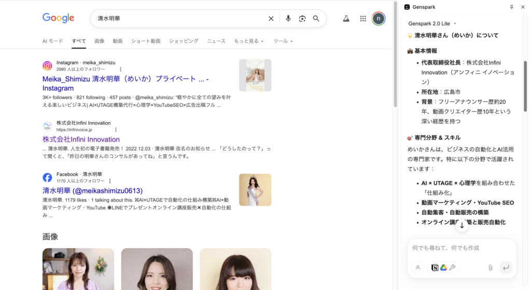
Task: Open Search Labs flask icon
Action: [346, 19]
